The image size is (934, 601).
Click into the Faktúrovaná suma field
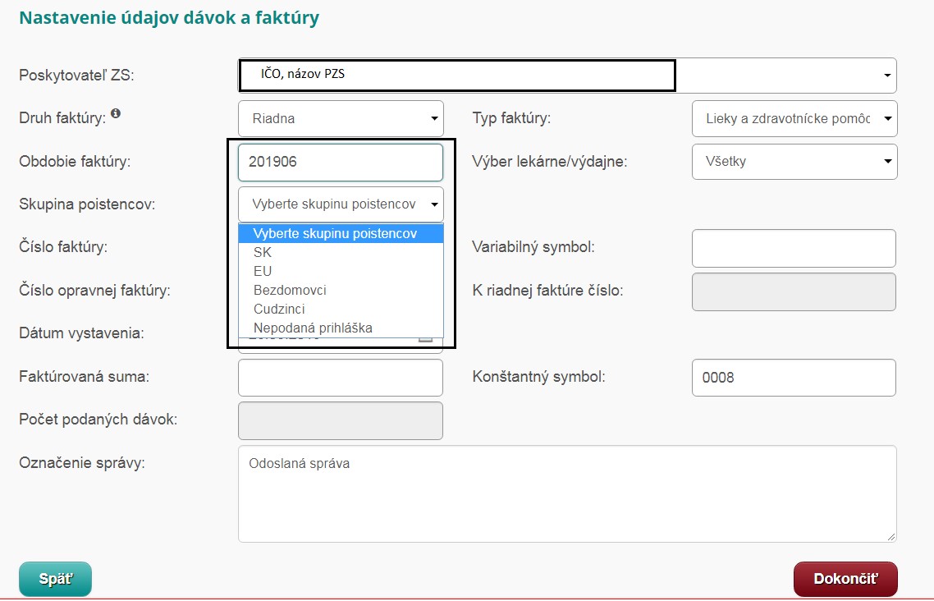click(x=341, y=378)
